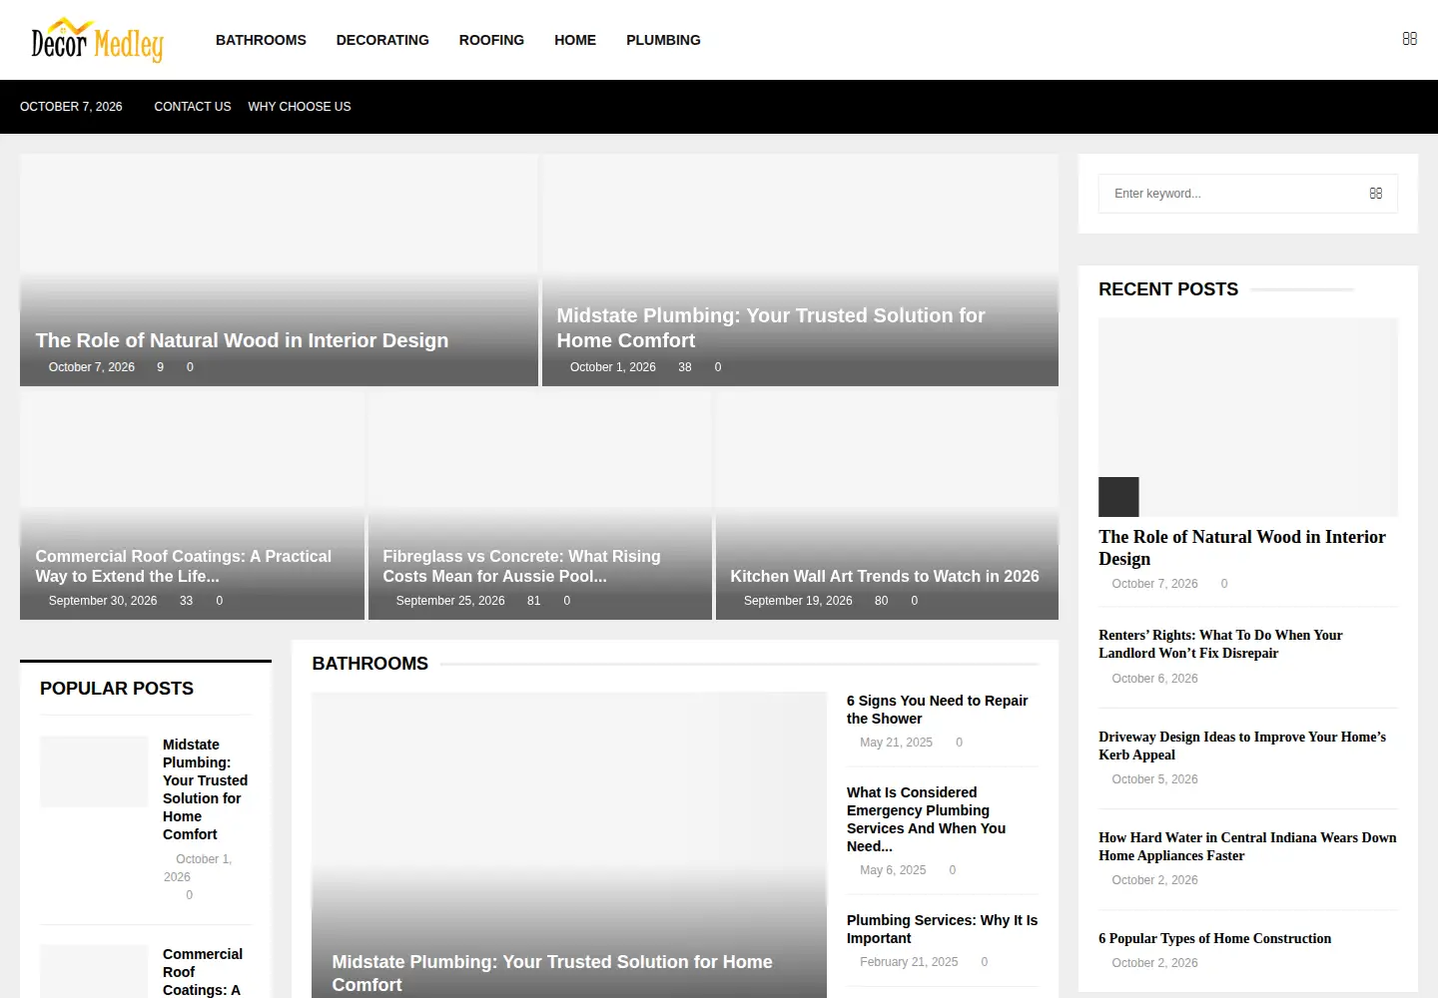
Task: Click the February 21, 2025 date under Plumbing Services
Action: [x=909, y=962]
